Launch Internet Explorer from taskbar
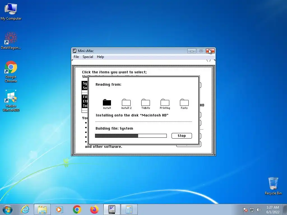The image size is (287, 215). click(25, 209)
